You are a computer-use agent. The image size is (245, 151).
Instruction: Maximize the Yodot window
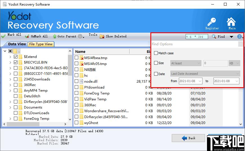[x=225, y=4]
